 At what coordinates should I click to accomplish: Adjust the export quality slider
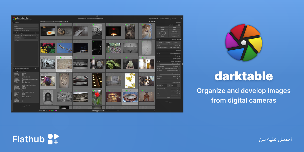[x=168, y=79]
